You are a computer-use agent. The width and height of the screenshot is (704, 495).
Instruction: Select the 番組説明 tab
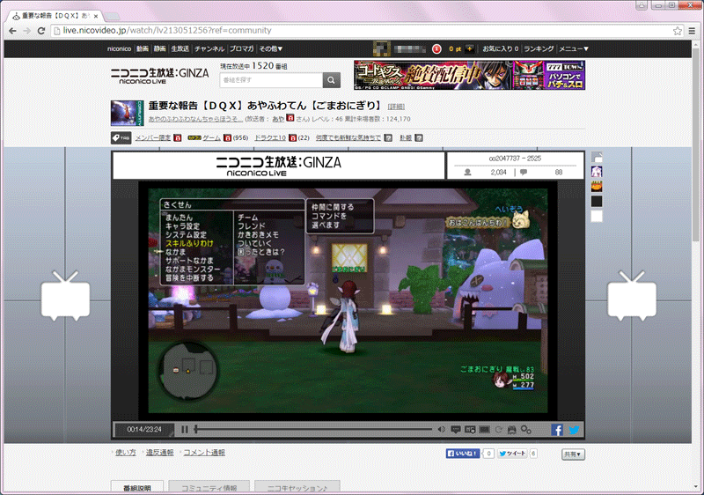(x=137, y=487)
